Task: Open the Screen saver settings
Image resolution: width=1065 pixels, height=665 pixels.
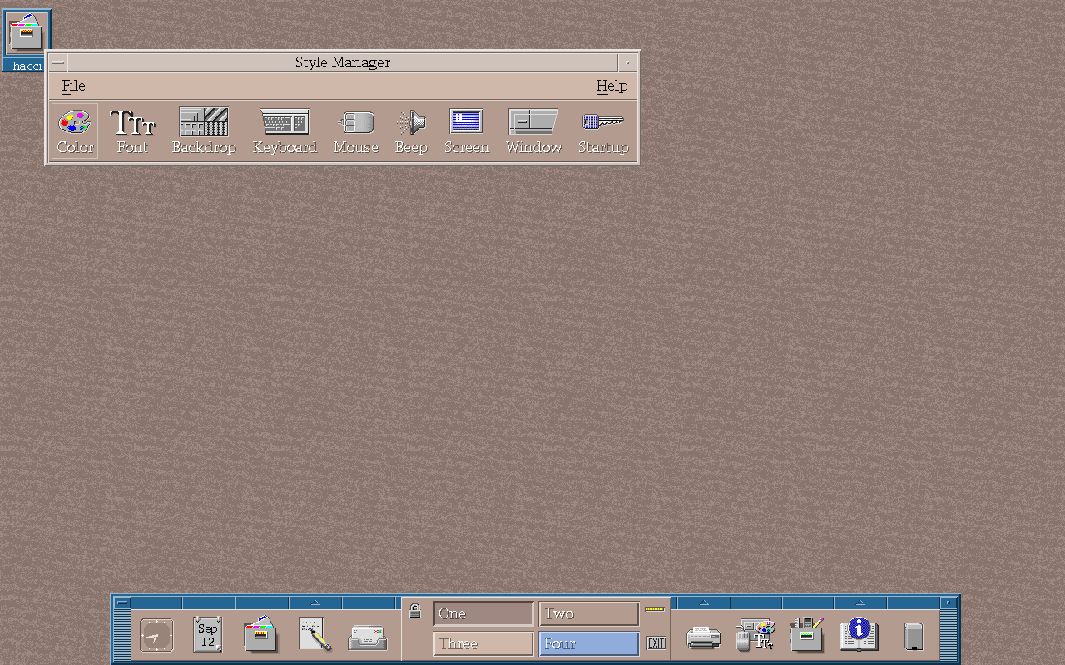Action: 466,131
